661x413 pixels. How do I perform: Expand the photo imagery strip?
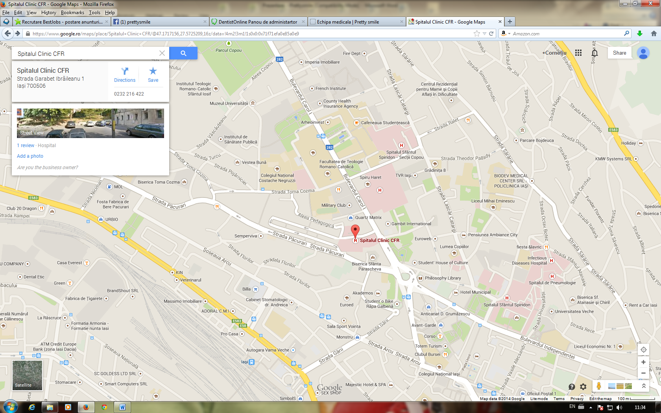click(644, 386)
